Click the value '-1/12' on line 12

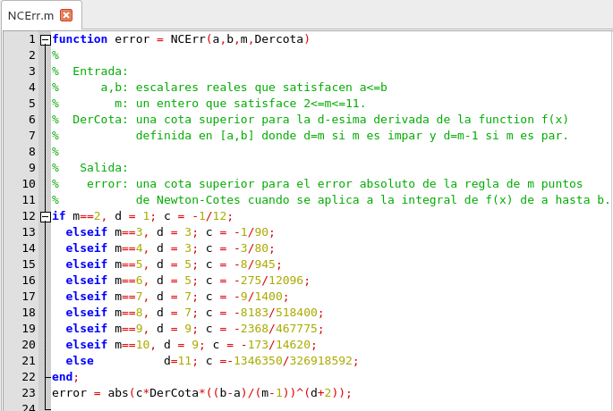[x=209, y=216]
